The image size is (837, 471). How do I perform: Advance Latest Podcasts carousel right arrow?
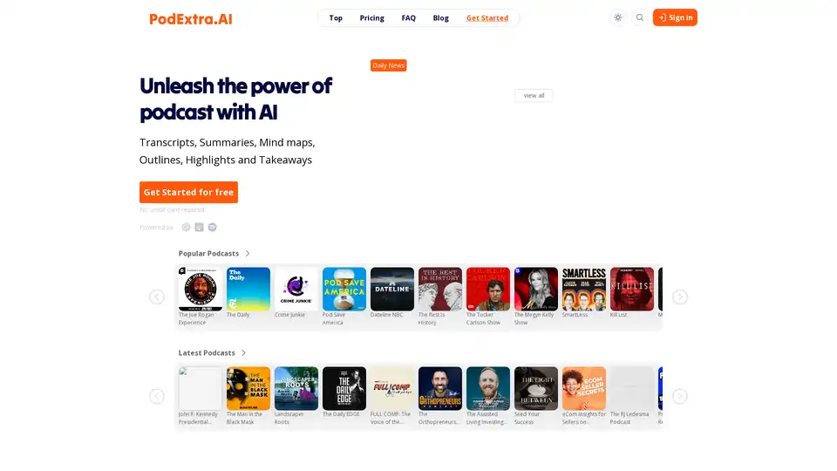(679, 396)
